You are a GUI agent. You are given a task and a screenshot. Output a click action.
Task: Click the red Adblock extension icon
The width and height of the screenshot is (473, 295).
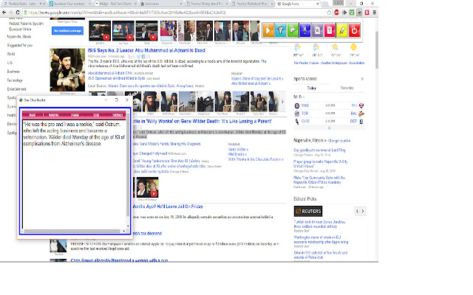pos(337,13)
